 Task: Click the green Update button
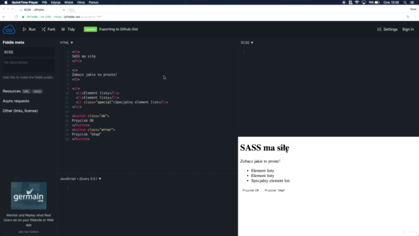tap(90, 29)
